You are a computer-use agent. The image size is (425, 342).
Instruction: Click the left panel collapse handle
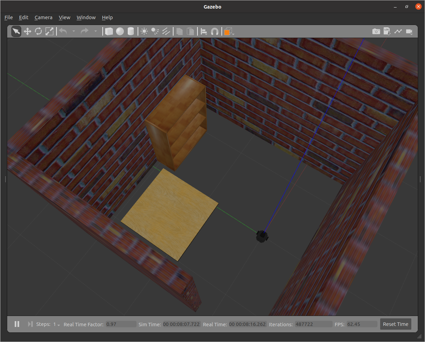pos(5,179)
